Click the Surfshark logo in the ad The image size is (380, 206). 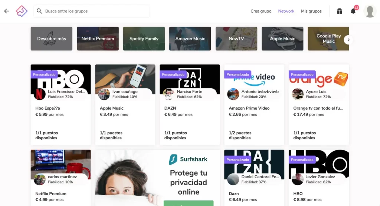(188, 159)
